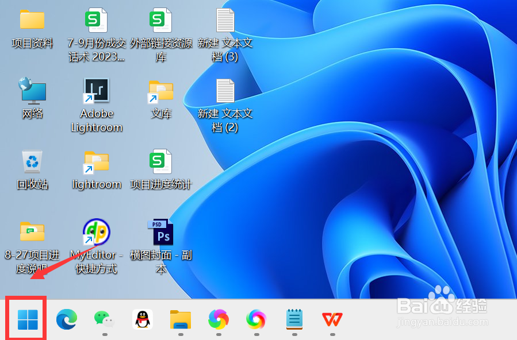Open QQ from the taskbar
517x340 pixels.
point(142,318)
